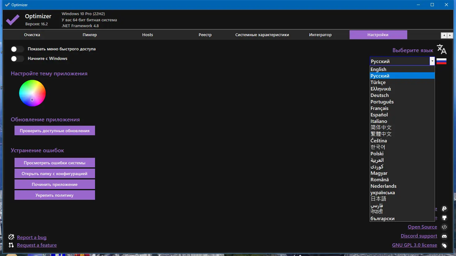Image resolution: width=456 pixels, height=256 pixels.
Task: Pick Čeština from the language list
Action: [x=402, y=141]
